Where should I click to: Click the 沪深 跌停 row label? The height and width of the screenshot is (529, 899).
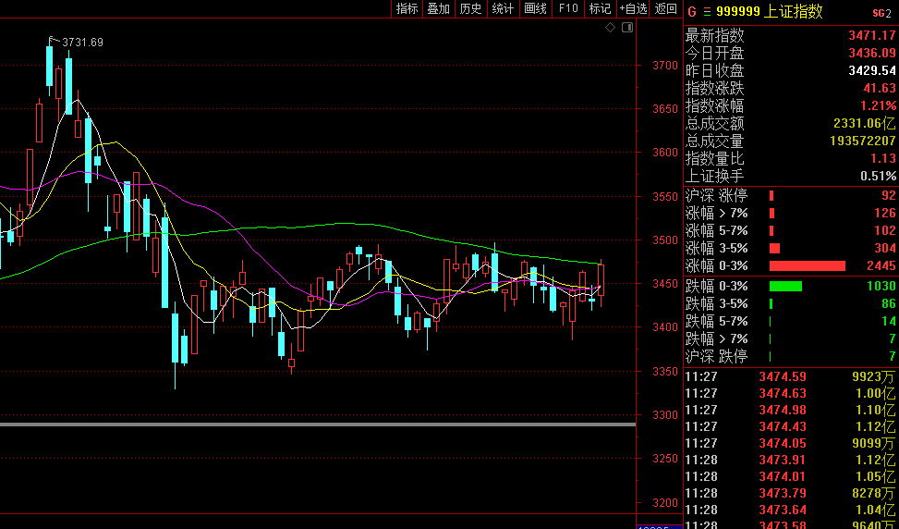[x=717, y=356]
